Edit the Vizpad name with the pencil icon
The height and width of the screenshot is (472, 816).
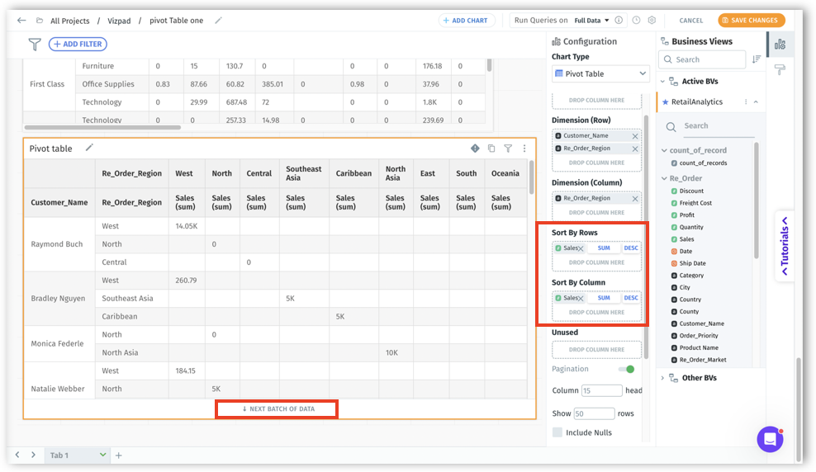(x=219, y=21)
